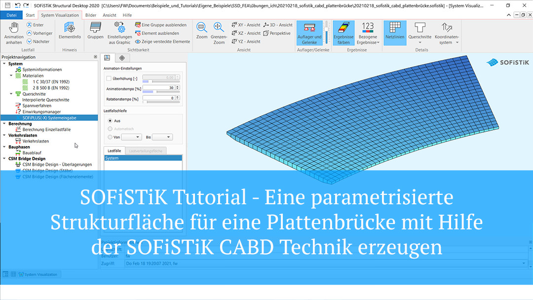Image resolution: width=533 pixels, height=300 pixels.
Task: Enable the Überhöhung checkbox
Action: point(110,77)
